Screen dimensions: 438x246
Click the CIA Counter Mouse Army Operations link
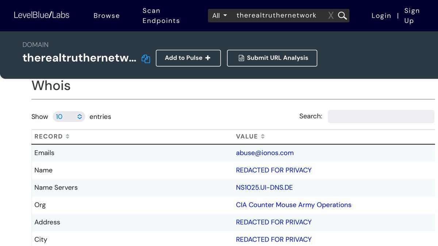click(293, 205)
